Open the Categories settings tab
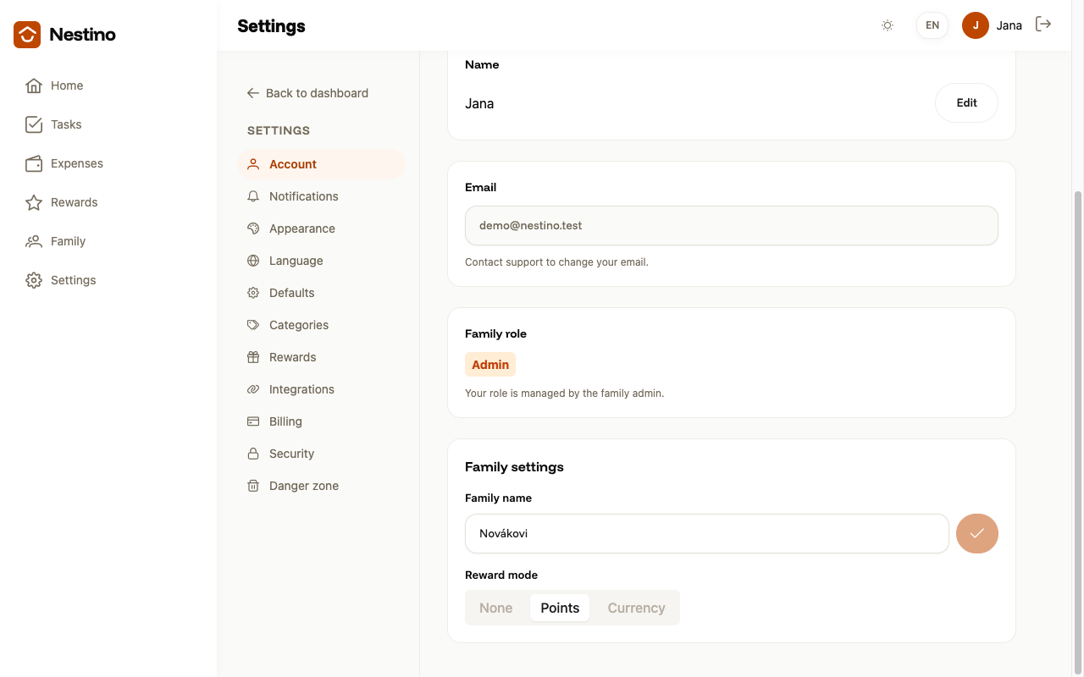The width and height of the screenshot is (1084, 677). pos(321,325)
